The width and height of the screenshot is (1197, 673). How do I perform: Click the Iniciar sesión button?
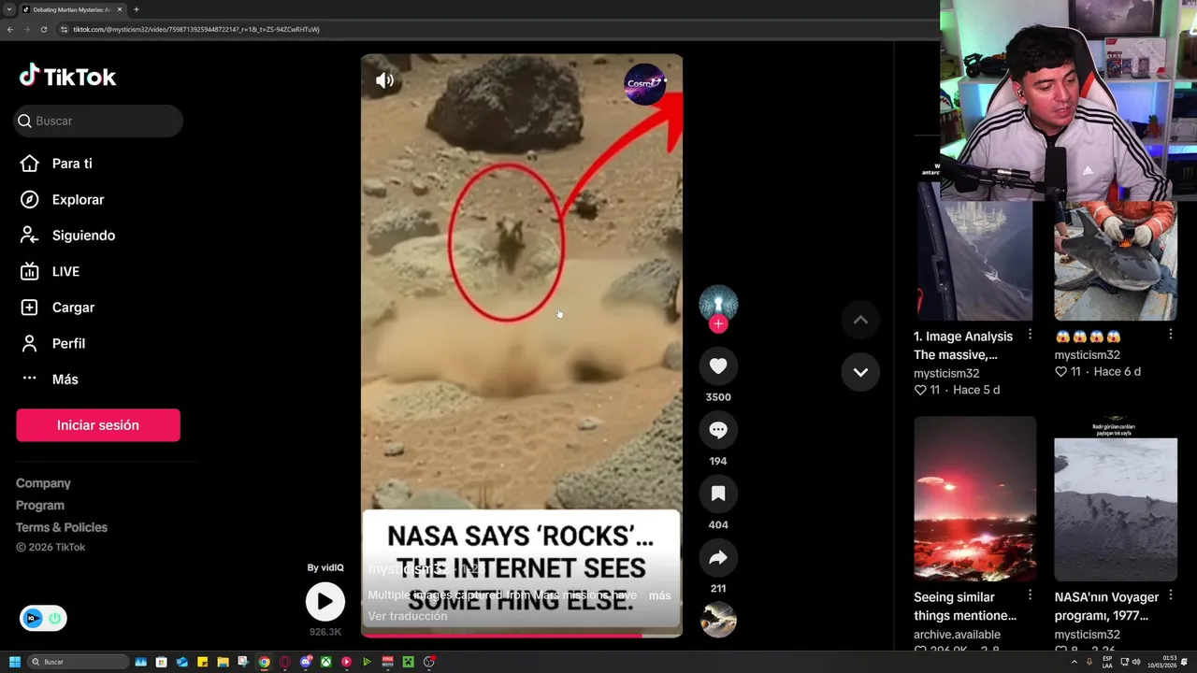click(x=98, y=425)
